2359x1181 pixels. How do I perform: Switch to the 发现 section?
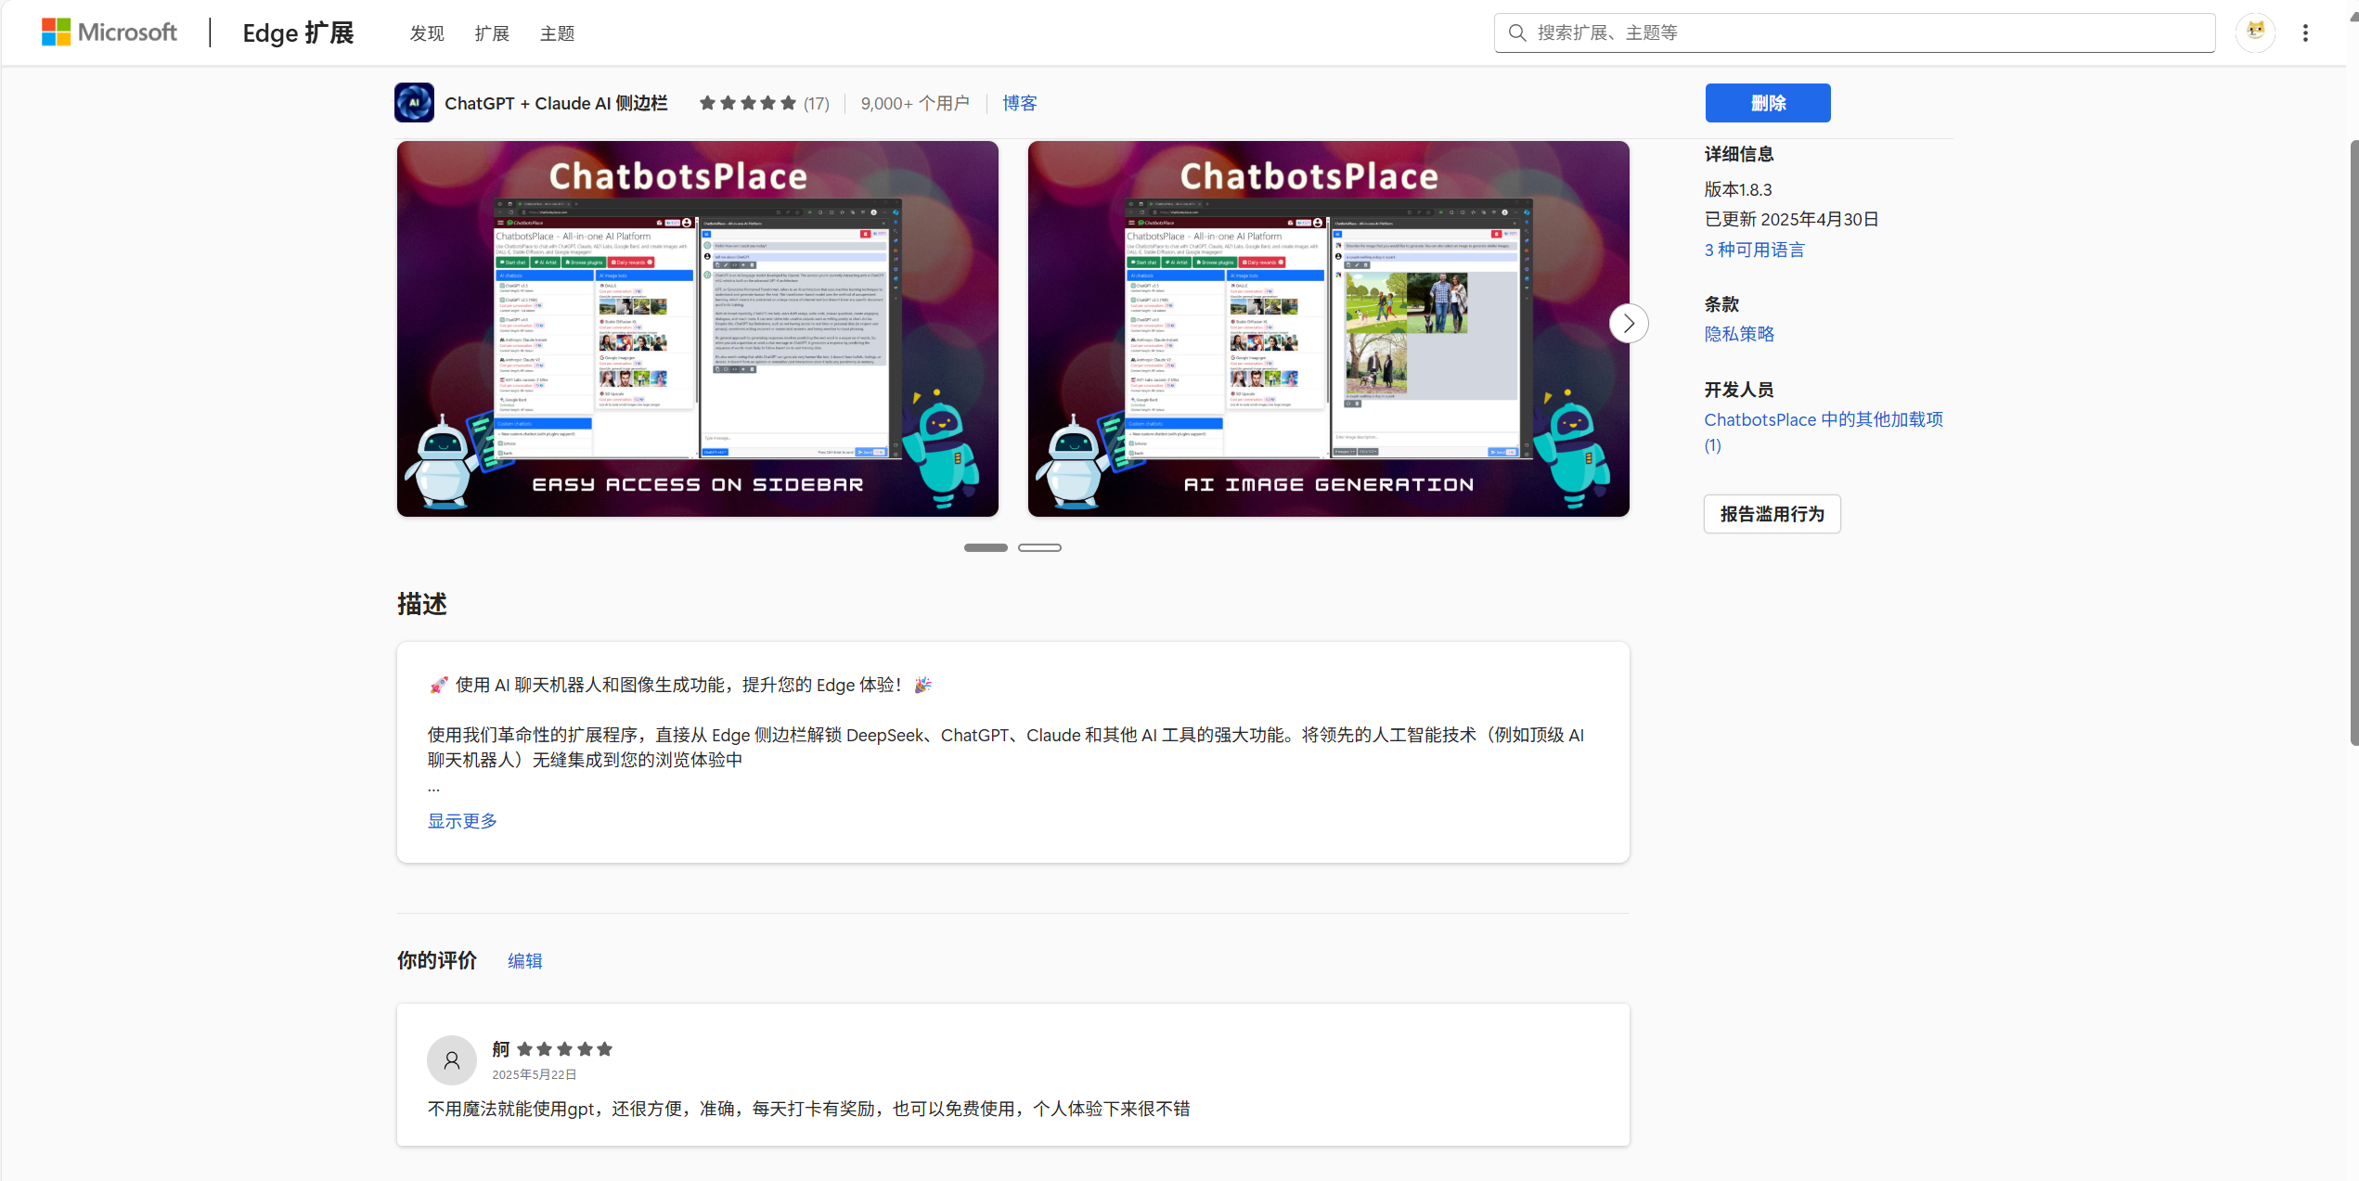click(427, 32)
